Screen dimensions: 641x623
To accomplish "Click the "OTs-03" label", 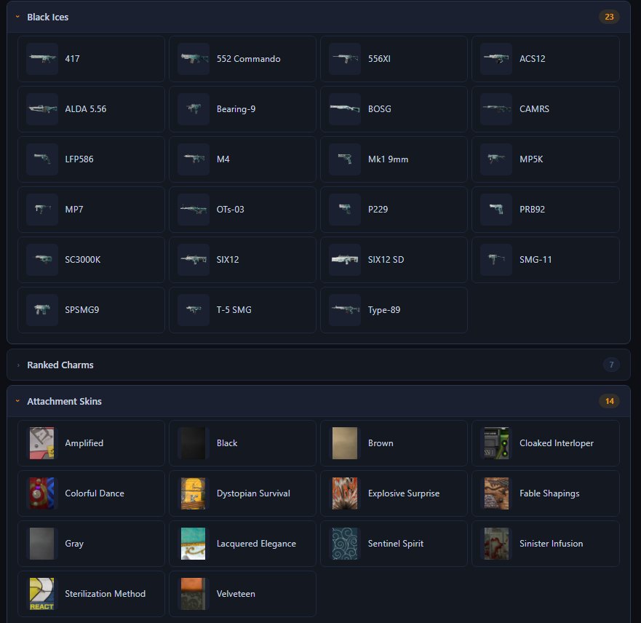I will (230, 210).
